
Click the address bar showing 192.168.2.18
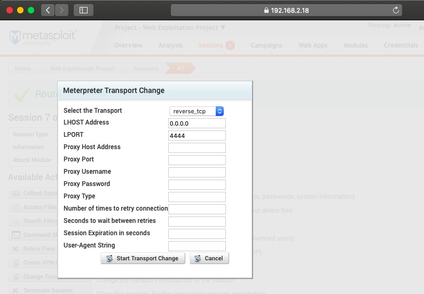[x=286, y=10]
